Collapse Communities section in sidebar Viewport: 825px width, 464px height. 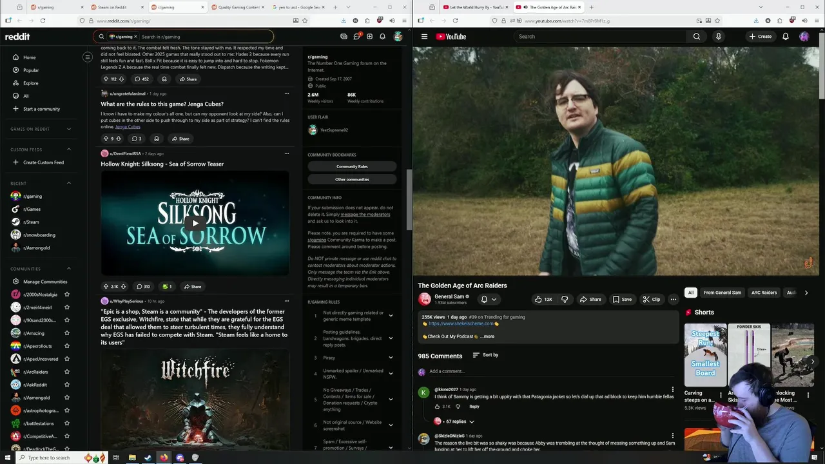tap(69, 269)
